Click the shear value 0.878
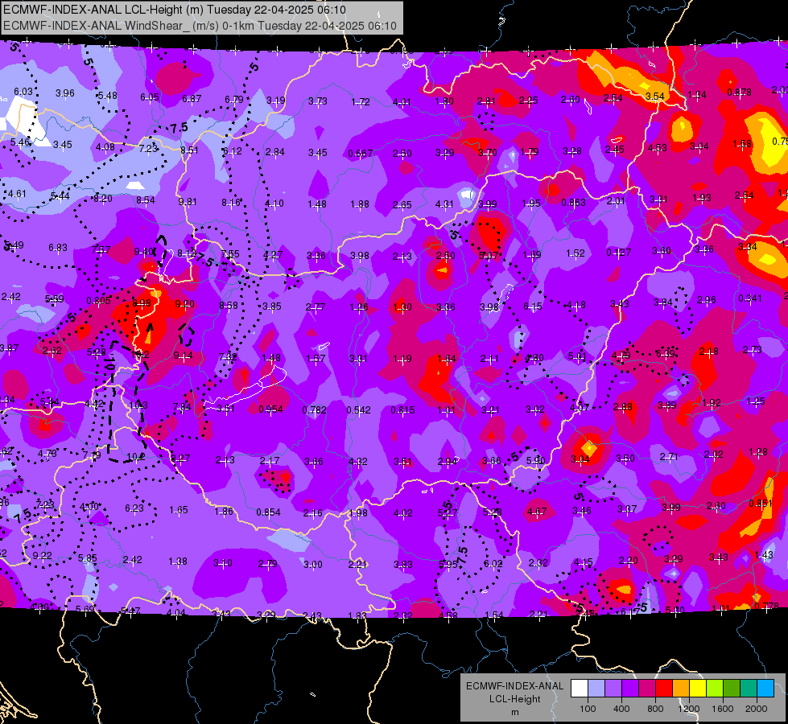Viewport: 788px width, 724px height. [739, 92]
